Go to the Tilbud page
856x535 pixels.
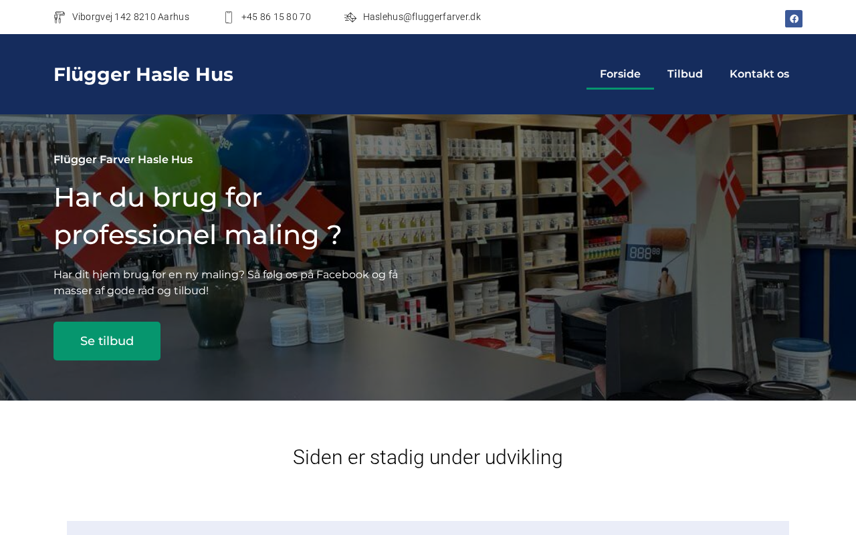pos(685,74)
